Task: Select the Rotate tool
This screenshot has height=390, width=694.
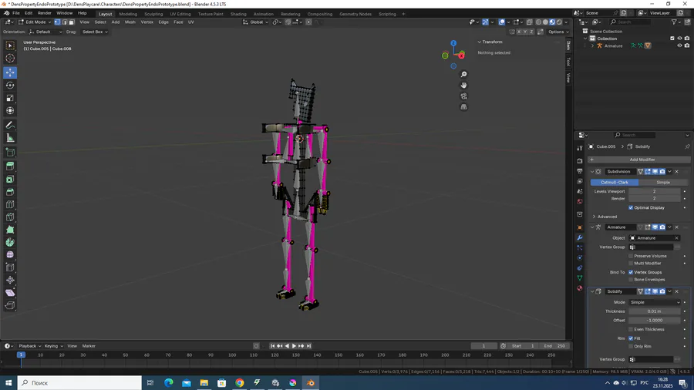Action: [x=10, y=86]
